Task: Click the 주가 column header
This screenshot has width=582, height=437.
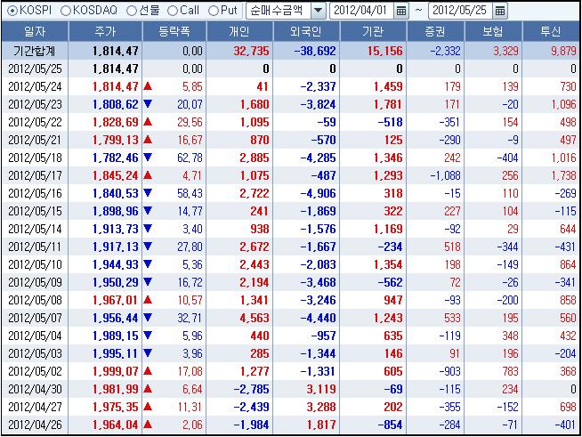Action: (x=105, y=31)
